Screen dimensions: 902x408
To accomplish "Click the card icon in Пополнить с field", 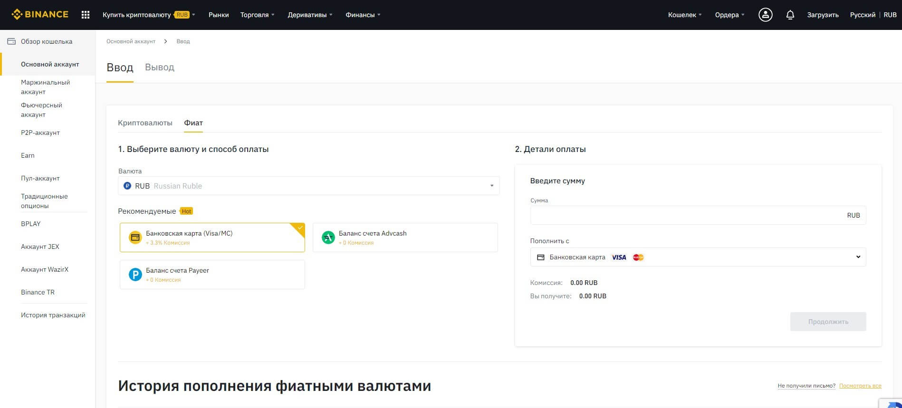I will click(540, 257).
